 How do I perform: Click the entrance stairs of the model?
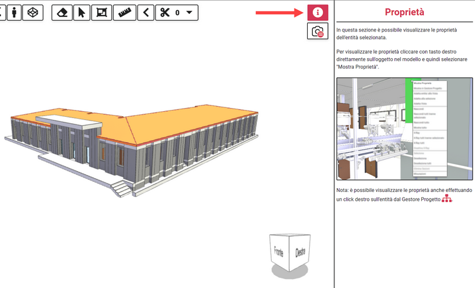(x=122, y=188)
